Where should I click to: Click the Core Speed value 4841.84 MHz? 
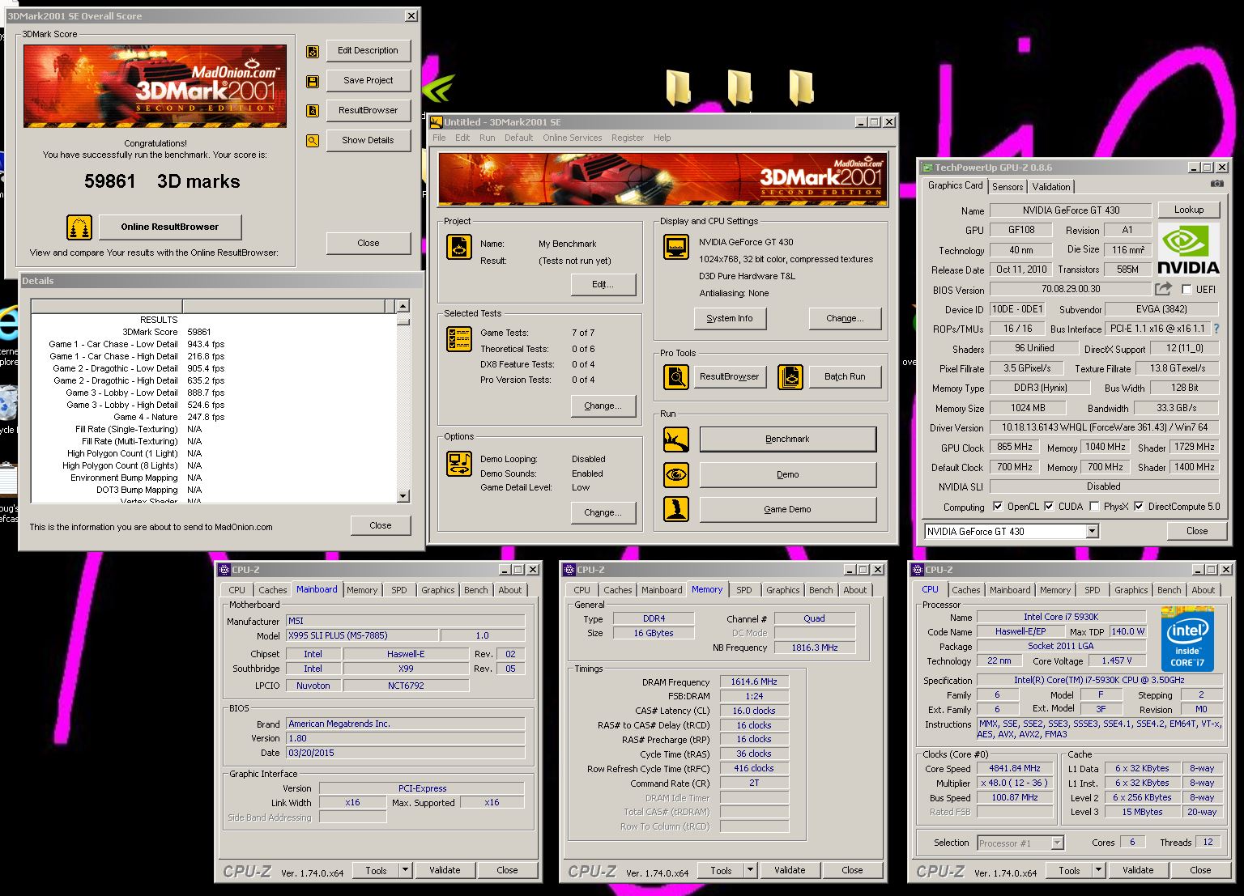coord(1014,768)
